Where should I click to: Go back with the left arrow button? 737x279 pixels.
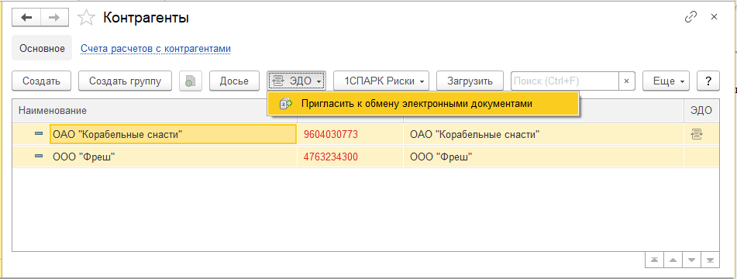[x=26, y=18]
